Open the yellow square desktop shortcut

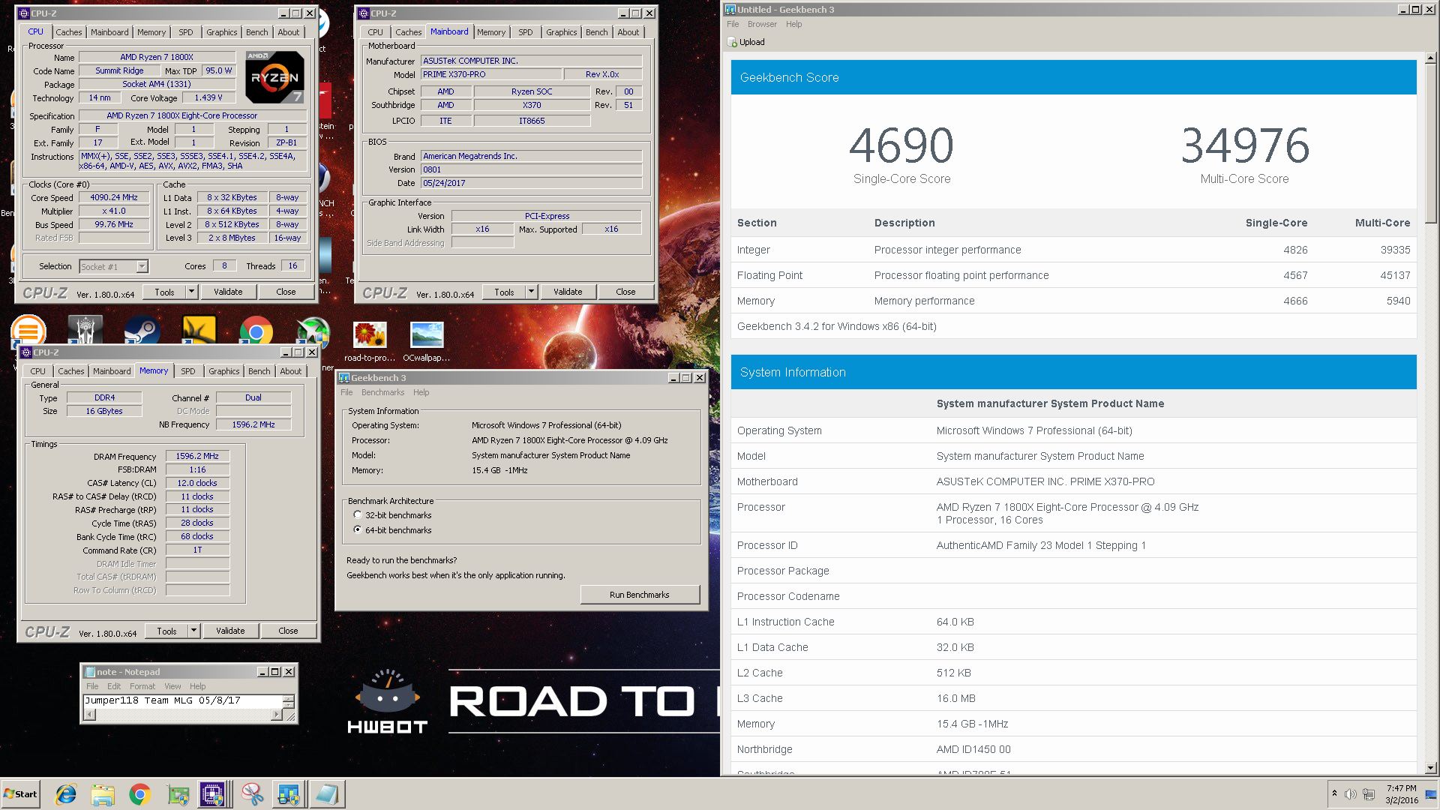pyautogui.click(x=199, y=330)
